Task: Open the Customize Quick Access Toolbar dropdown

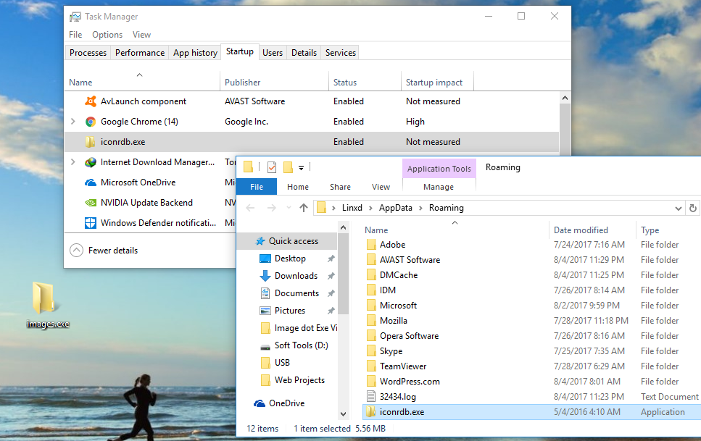Action: (x=302, y=168)
